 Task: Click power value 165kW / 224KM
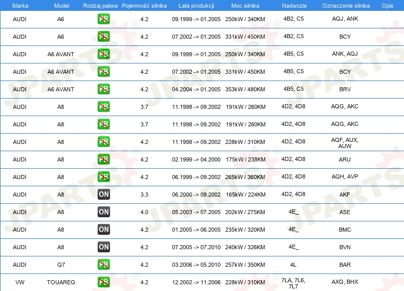tap(245, 195)
